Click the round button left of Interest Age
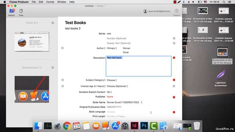The height and width of the screenshot is (132, 235). click(63, 86)
